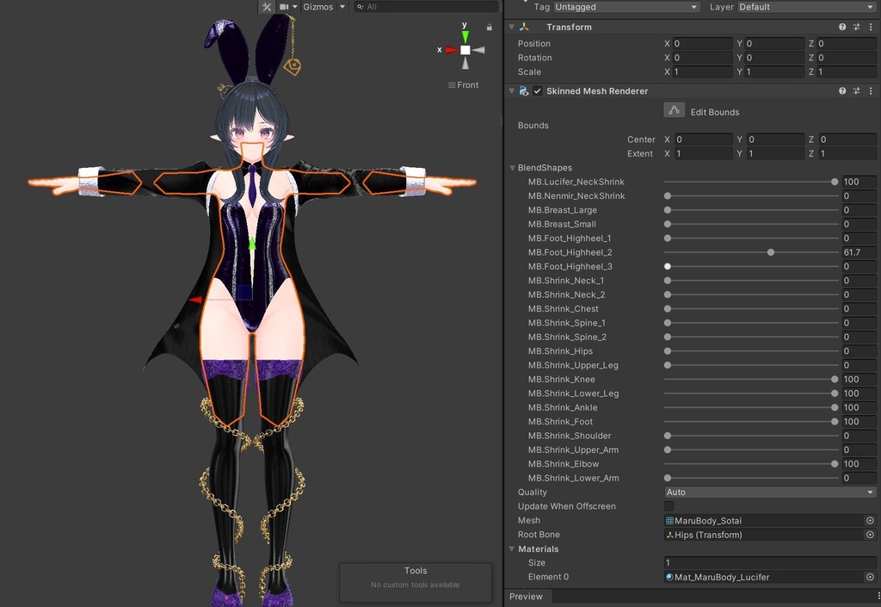Enable the Skinned Mesh Renderer component checkbox

point(537,90)
